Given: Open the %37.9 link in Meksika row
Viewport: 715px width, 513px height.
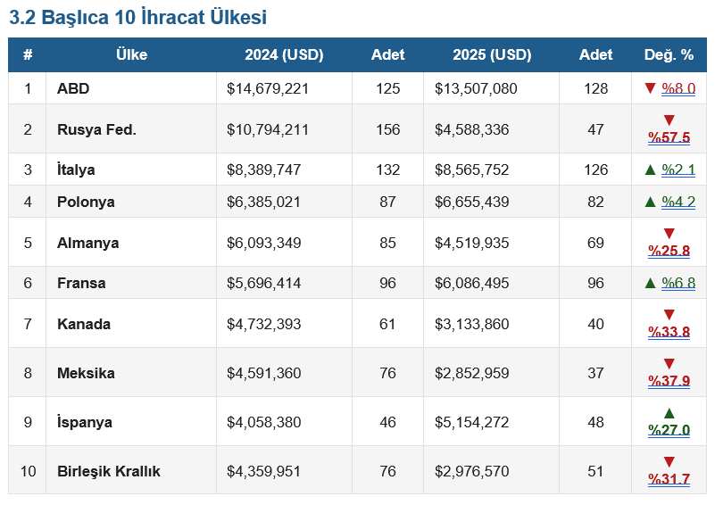Looking at the screenshot, I should (669, 381).
